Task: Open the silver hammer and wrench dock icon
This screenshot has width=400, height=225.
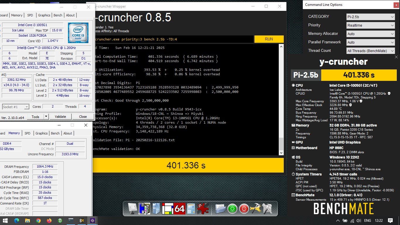Action: [267, 209]
